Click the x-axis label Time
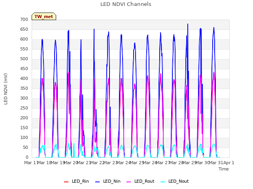 [x=224, y=169]
